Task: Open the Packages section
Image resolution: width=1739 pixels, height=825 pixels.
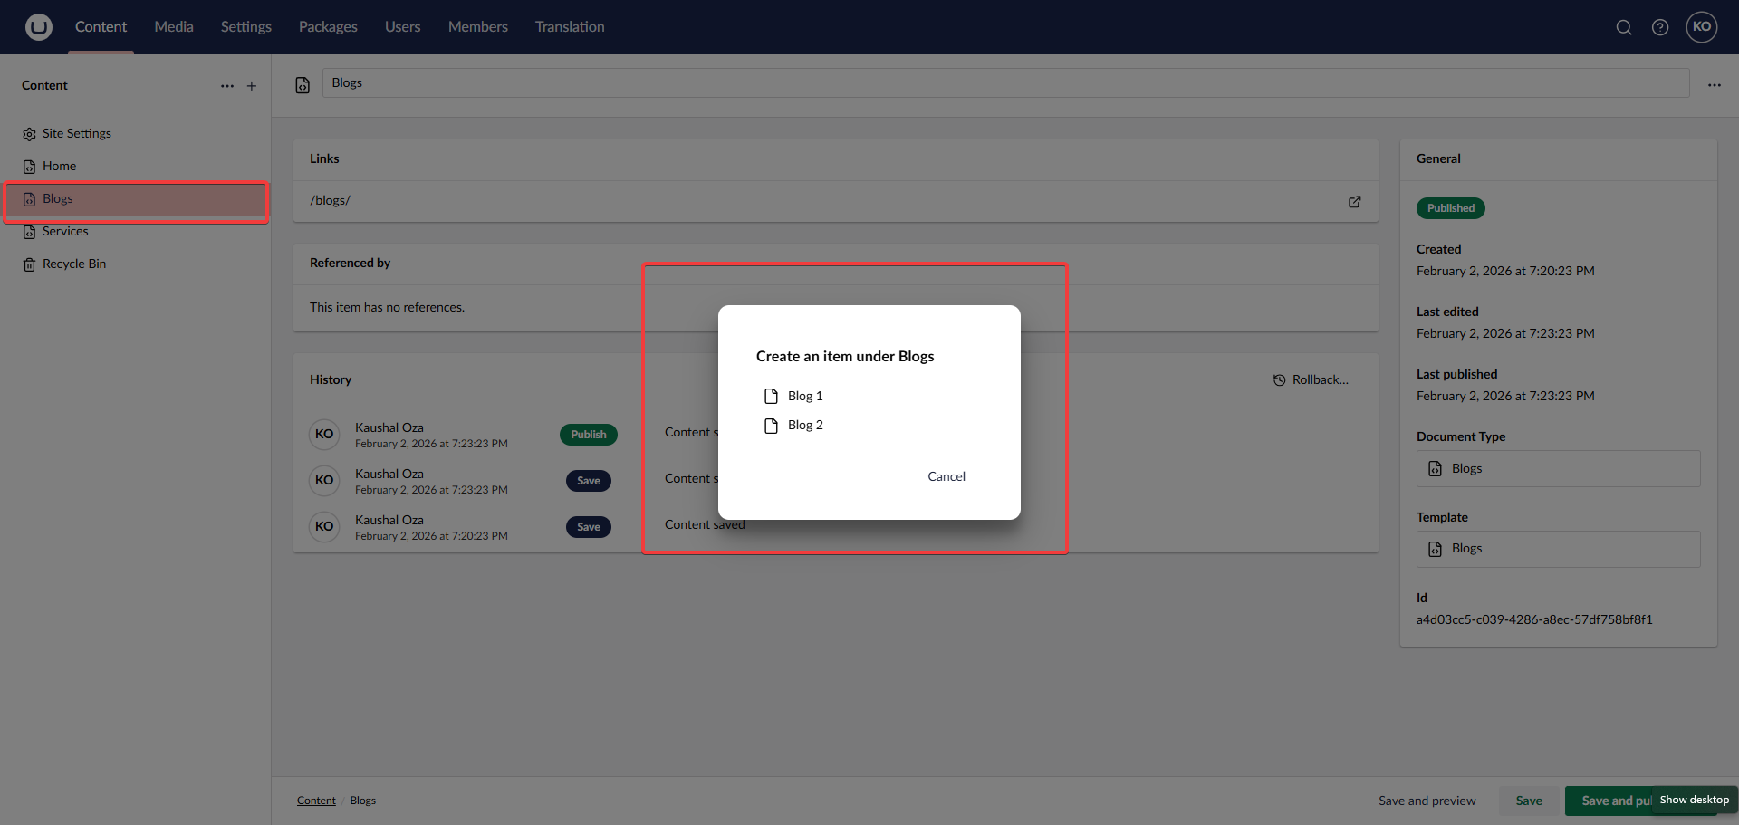Action: point(328,27)
